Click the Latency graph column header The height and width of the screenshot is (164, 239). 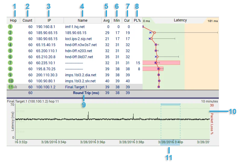tap(180, 20)
